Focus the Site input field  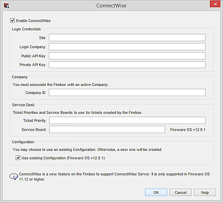[x=127, y=37]
